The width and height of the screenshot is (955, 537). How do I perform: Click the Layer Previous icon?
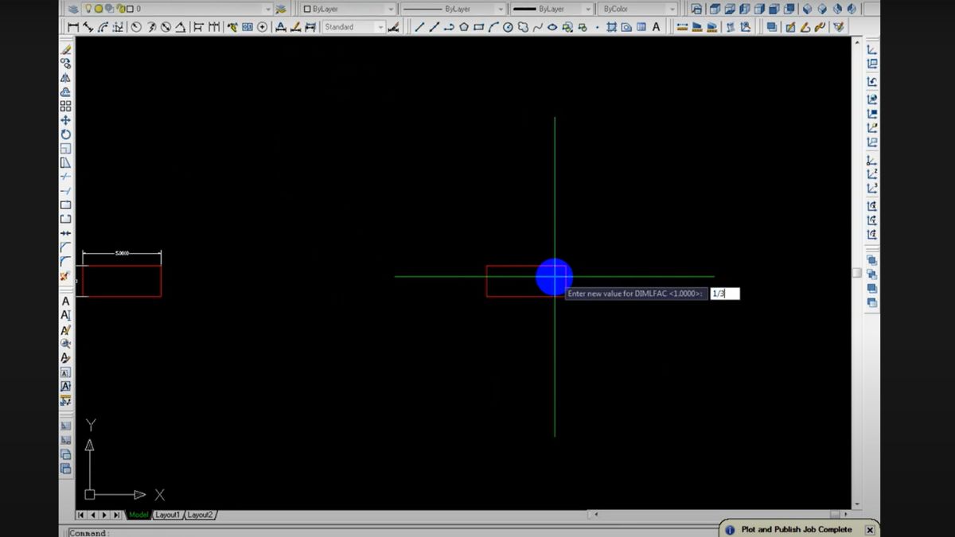pyautogui.click(x=280, y=9)
